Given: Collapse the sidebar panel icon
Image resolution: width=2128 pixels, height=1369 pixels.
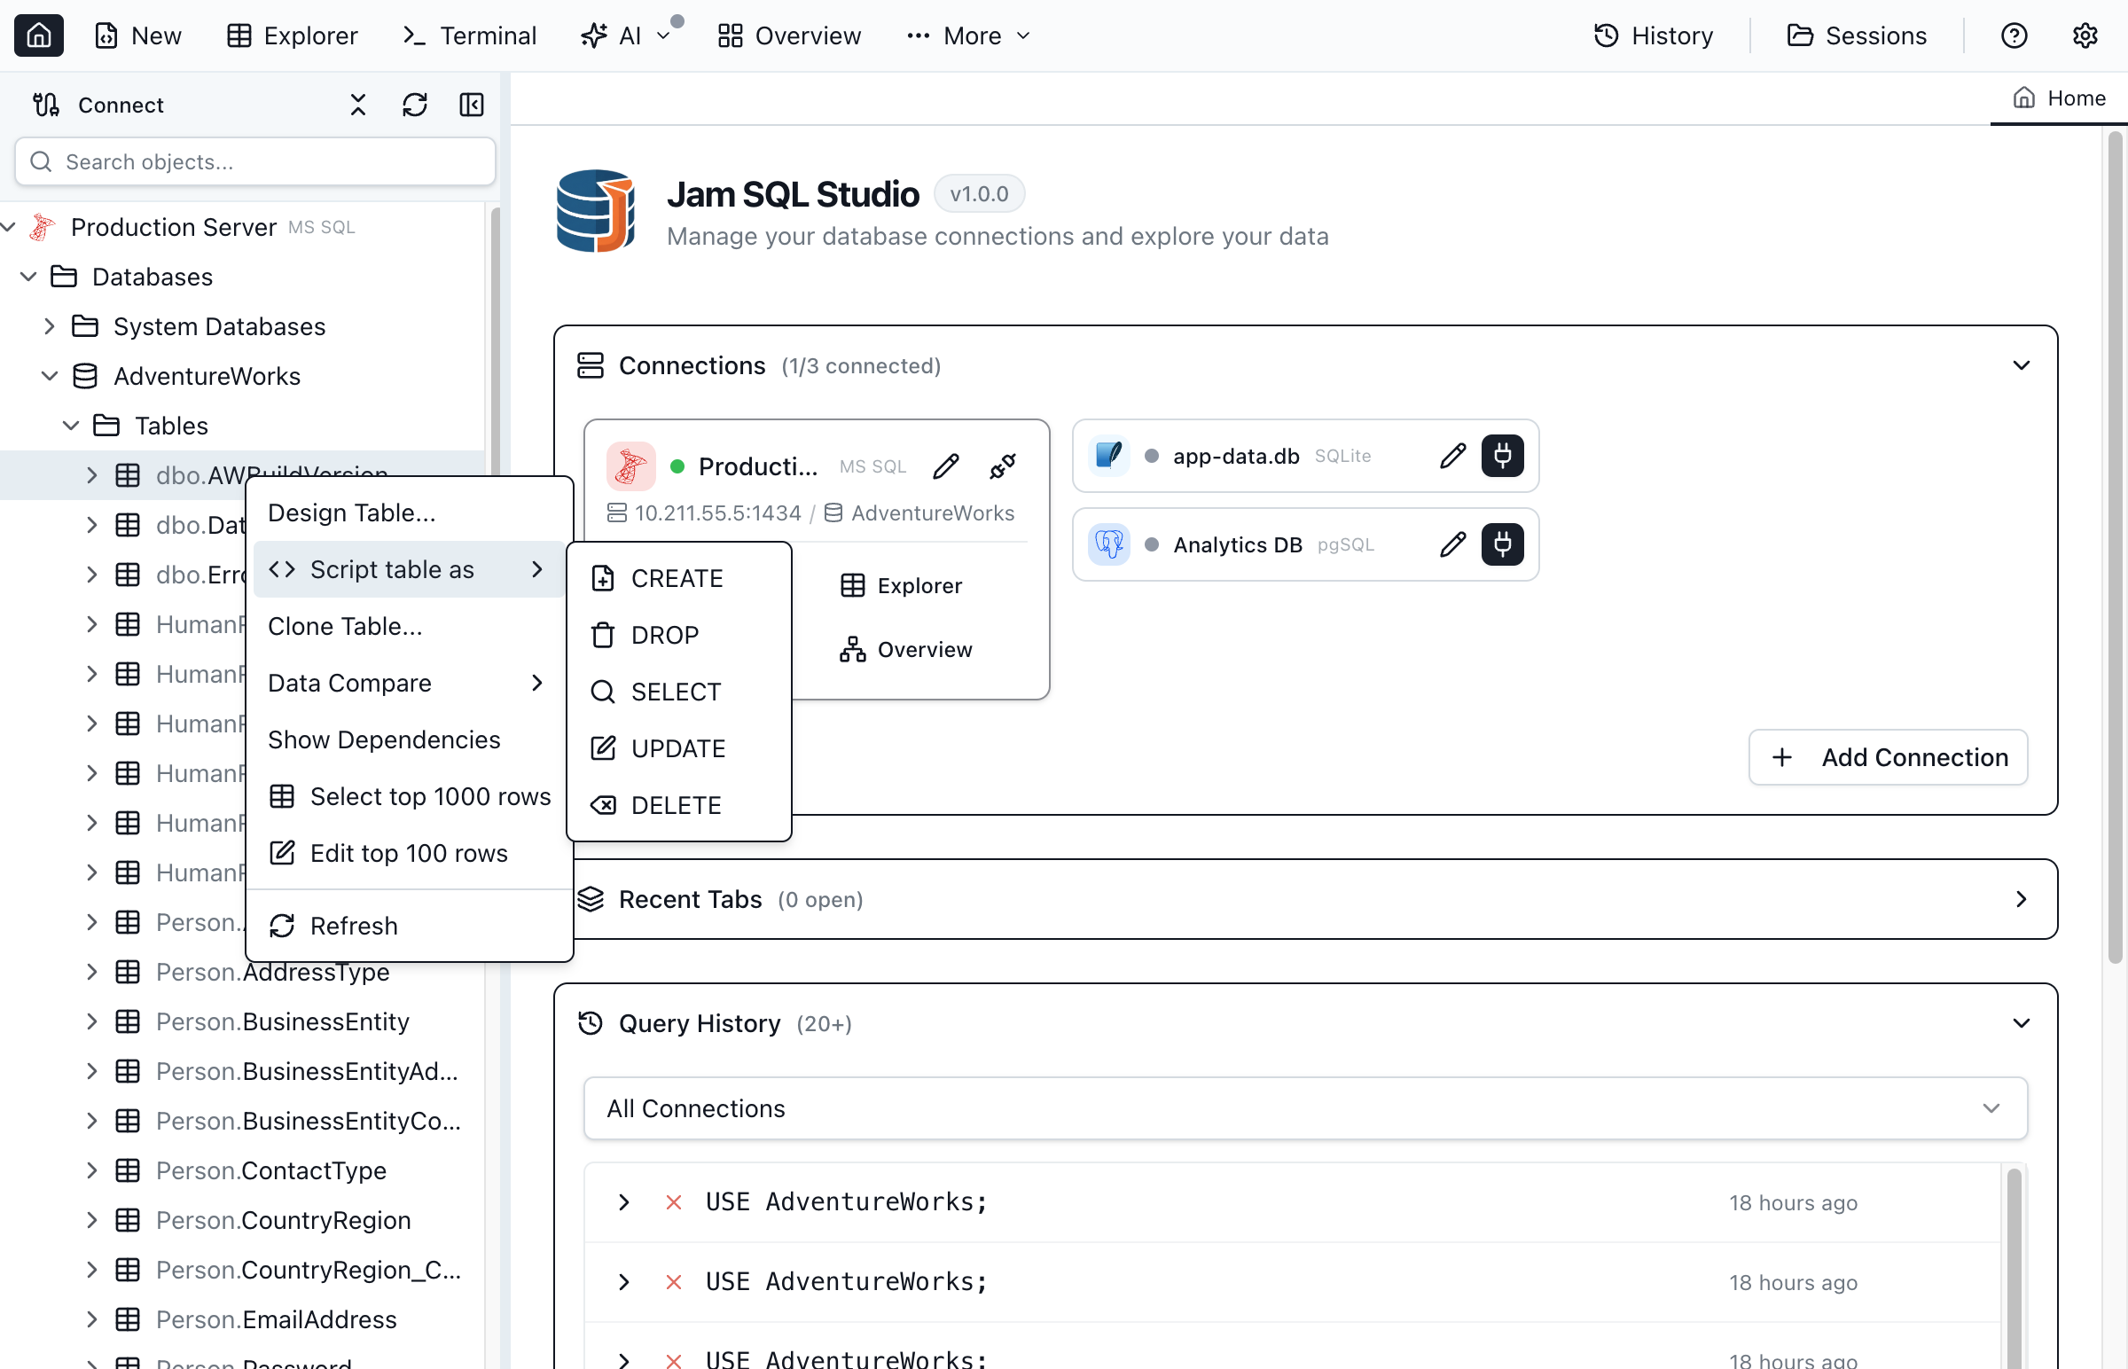Looking at the screenshot, I should pyautogui.click(x=471, y=105).
